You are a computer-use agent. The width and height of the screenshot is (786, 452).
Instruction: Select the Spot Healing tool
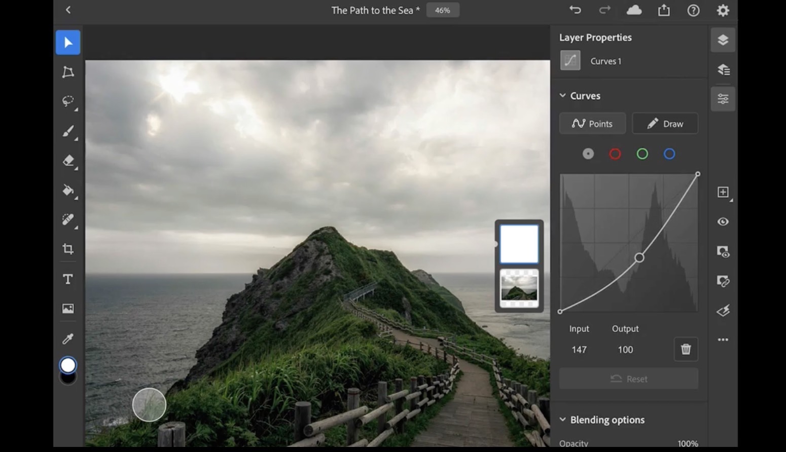(x=68, y=219)
